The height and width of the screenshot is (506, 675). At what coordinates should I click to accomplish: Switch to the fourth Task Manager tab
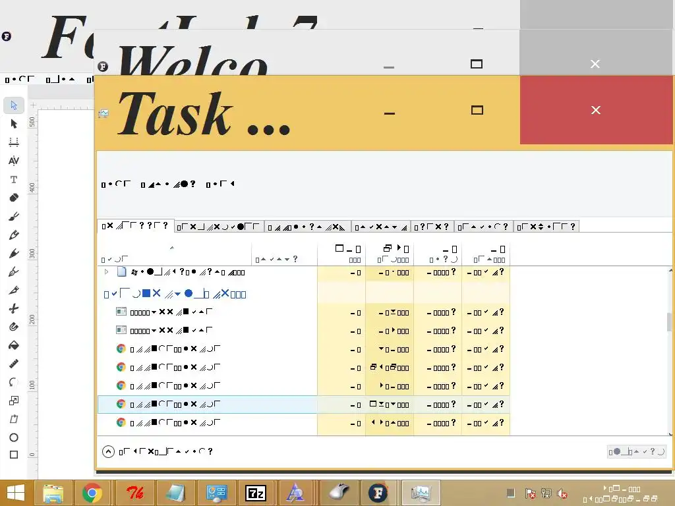[x=381, y=227]
